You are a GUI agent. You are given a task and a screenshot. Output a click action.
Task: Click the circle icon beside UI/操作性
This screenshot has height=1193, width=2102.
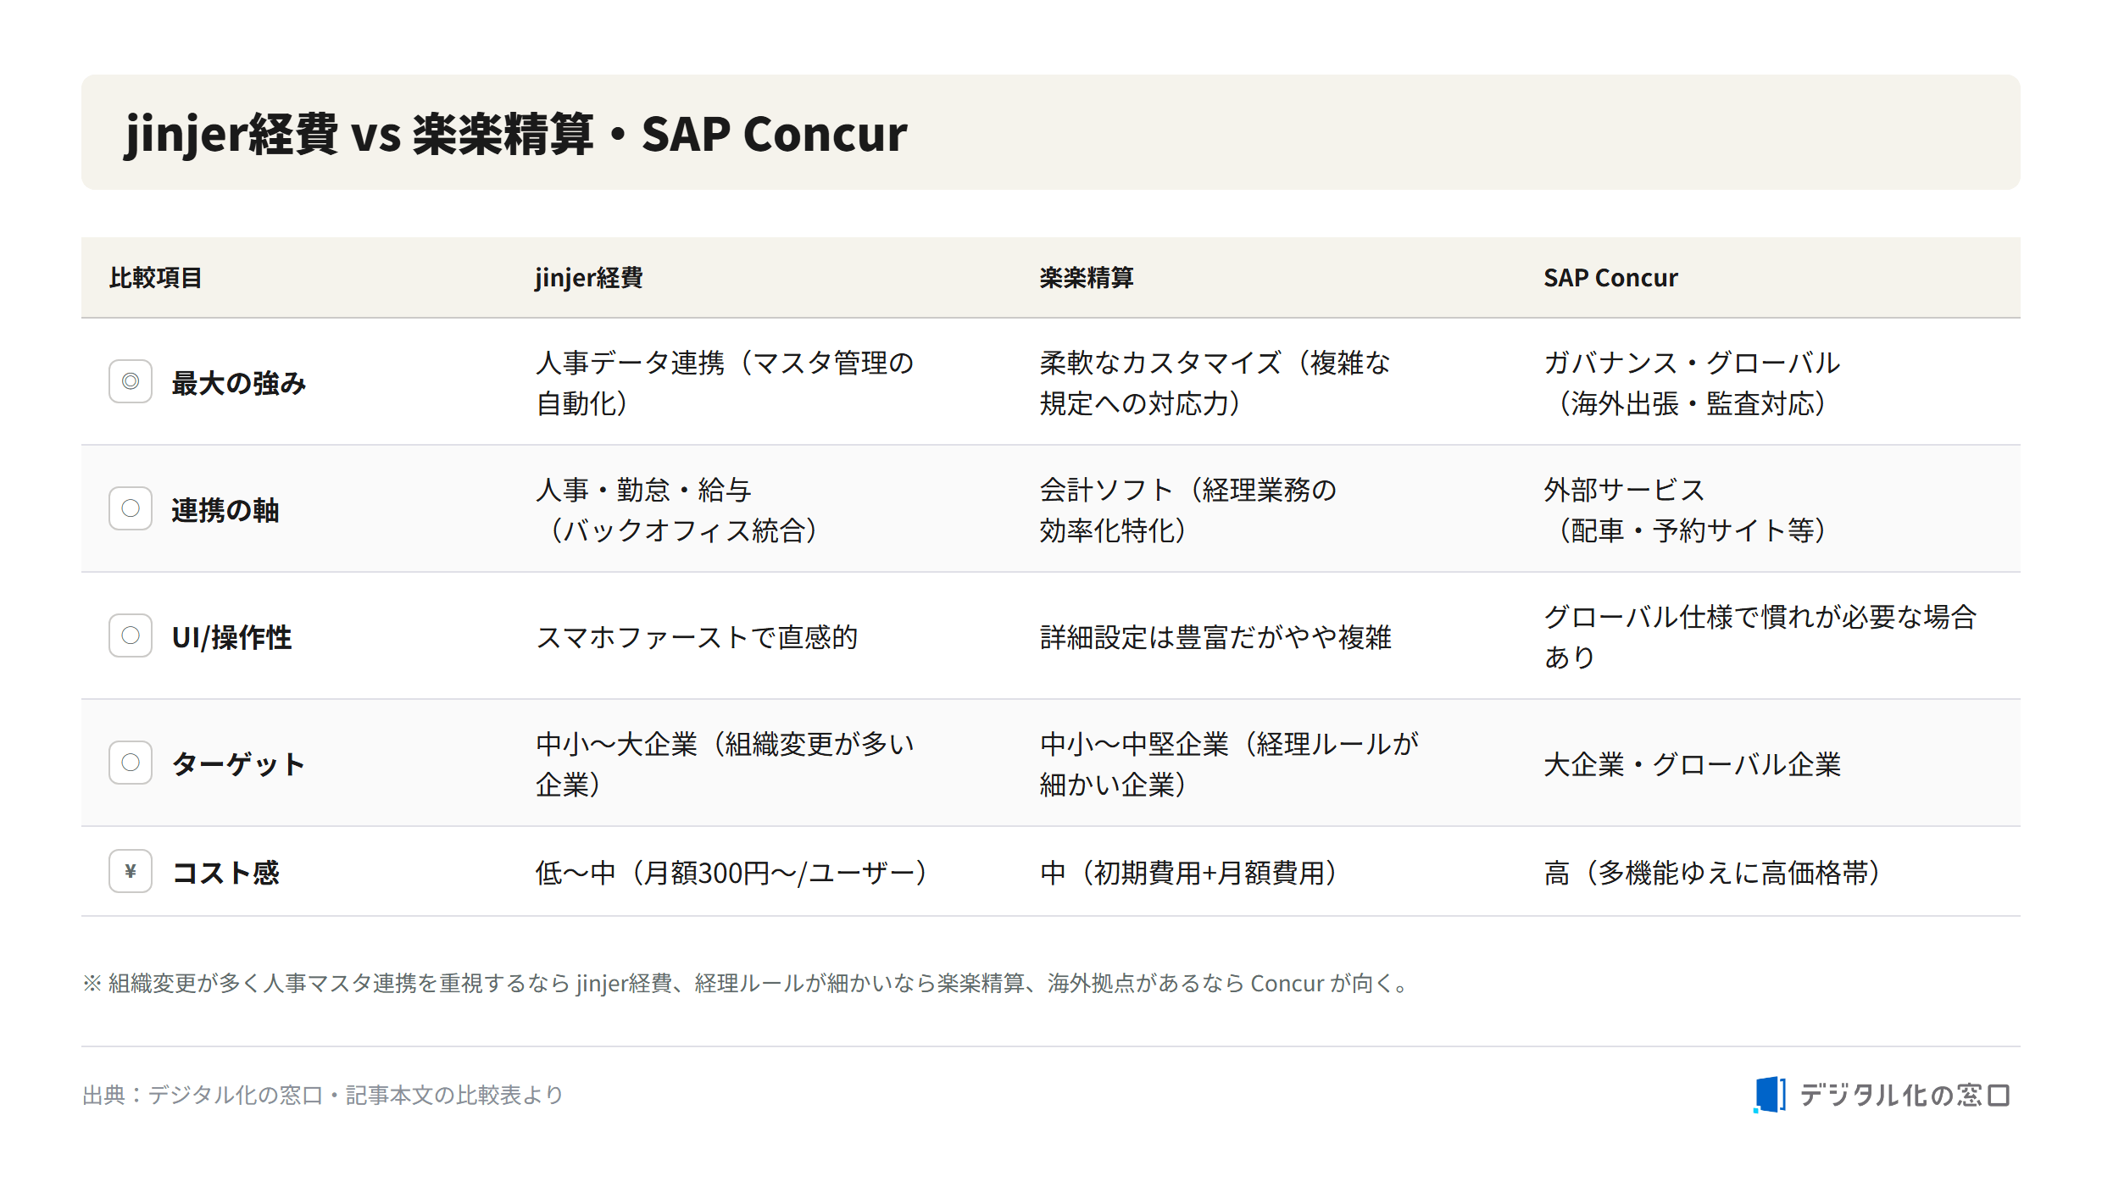click(x=131, y=635)
